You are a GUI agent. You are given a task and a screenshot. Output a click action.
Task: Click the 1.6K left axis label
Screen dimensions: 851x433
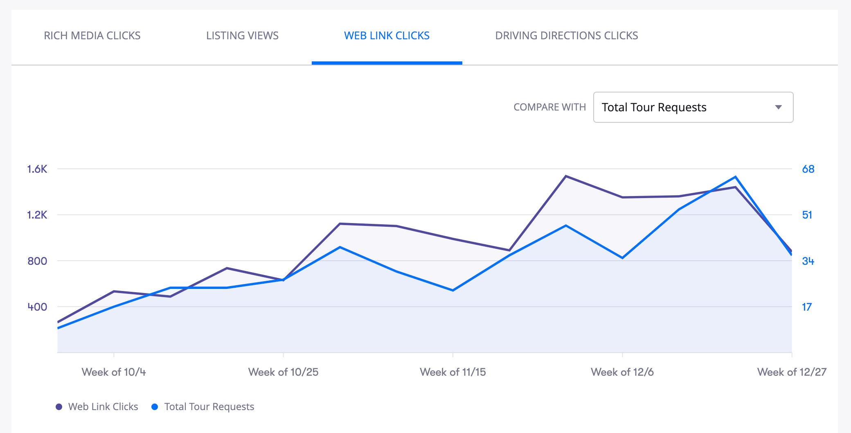click(x=37, y=169)
